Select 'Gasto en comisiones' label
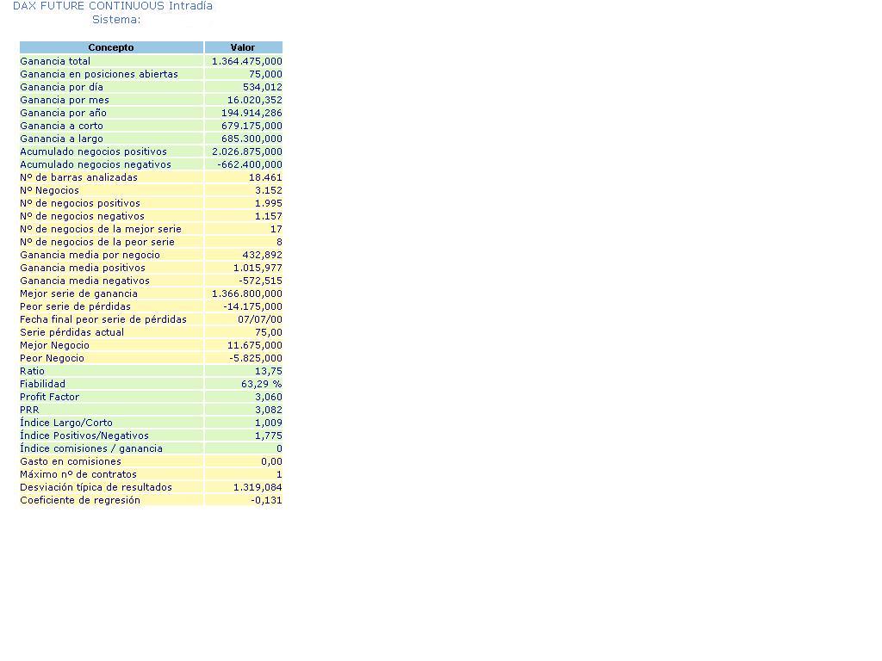The width and height of the screenshot is (882, 661). 71,462
